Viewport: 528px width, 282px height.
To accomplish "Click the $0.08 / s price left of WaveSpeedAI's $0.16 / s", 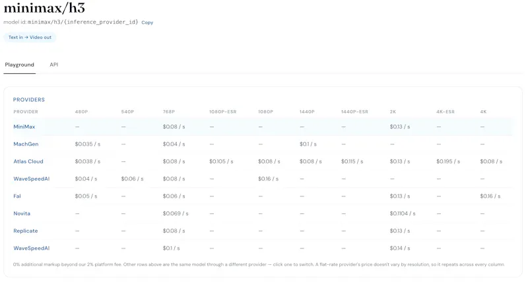I will click(x=174, y=179).
